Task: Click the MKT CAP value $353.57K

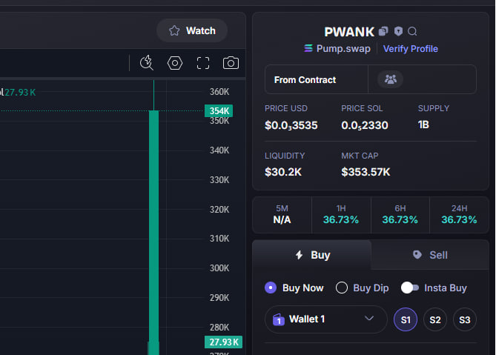Action: [x=366, y=172]
